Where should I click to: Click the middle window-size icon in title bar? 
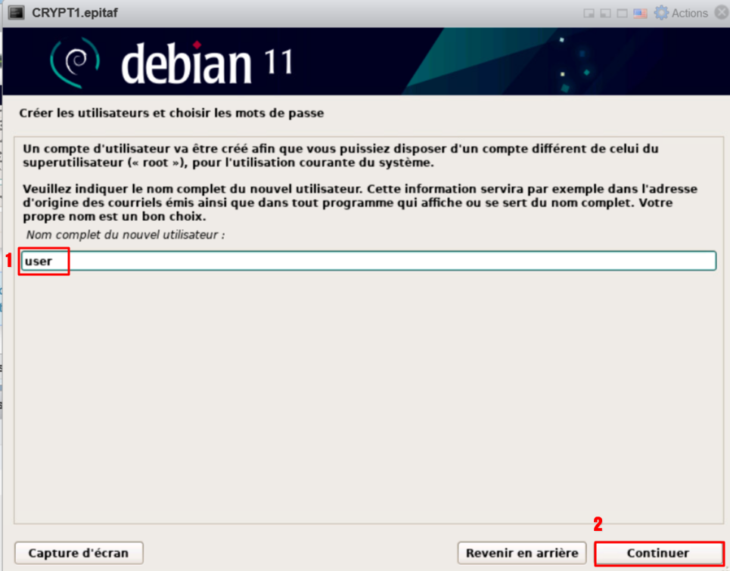[x=606, y=13]
